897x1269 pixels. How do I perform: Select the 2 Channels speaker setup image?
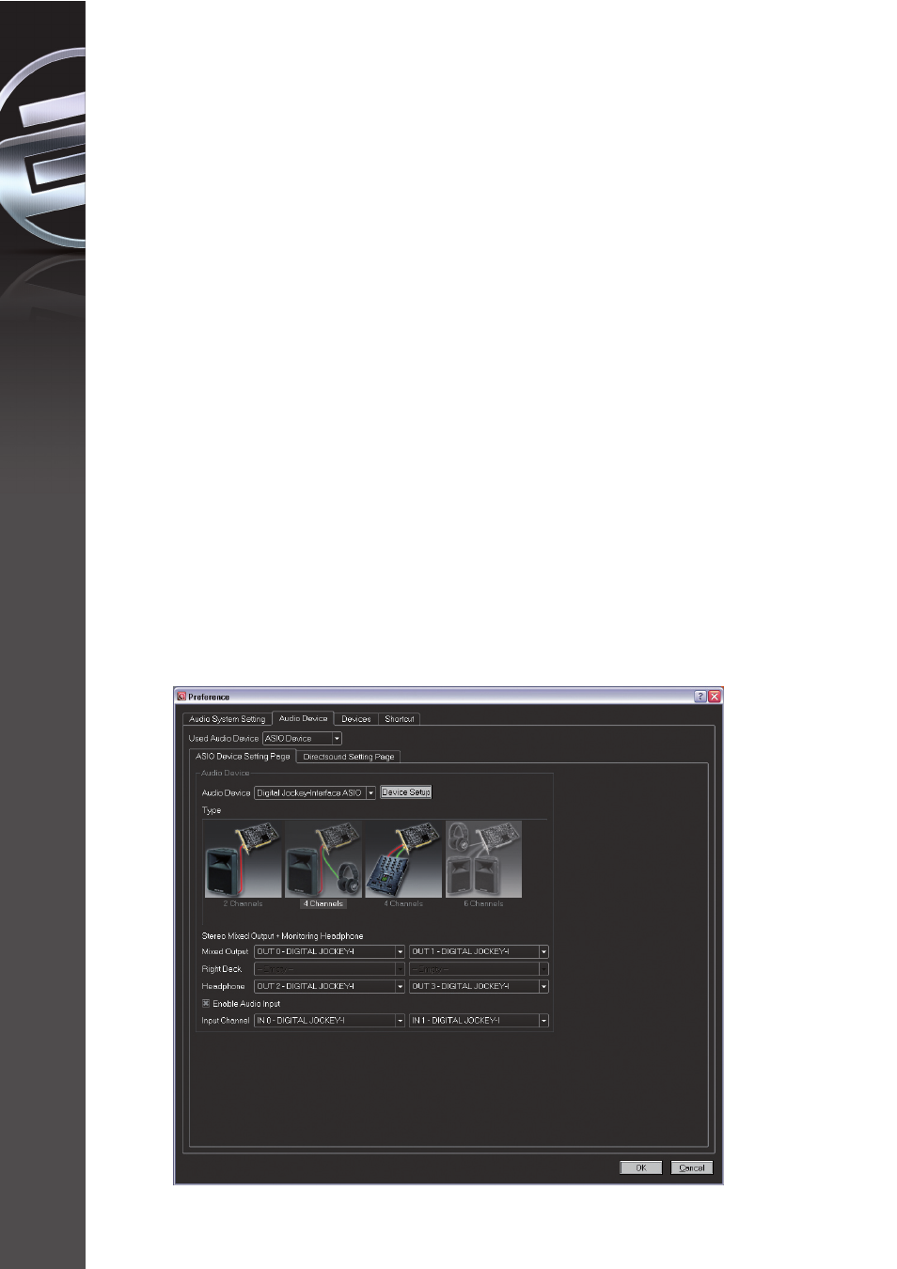click(244, 859)
